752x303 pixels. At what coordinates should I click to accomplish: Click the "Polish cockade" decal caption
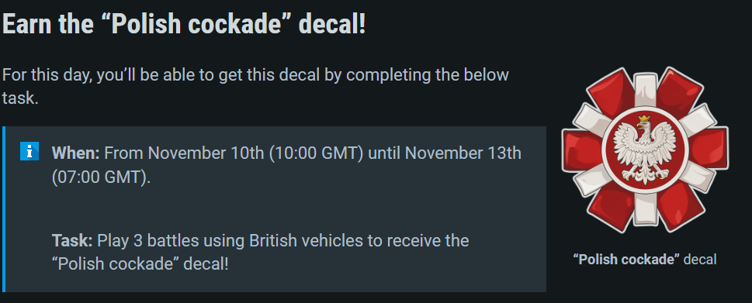(x=645, y=260)
